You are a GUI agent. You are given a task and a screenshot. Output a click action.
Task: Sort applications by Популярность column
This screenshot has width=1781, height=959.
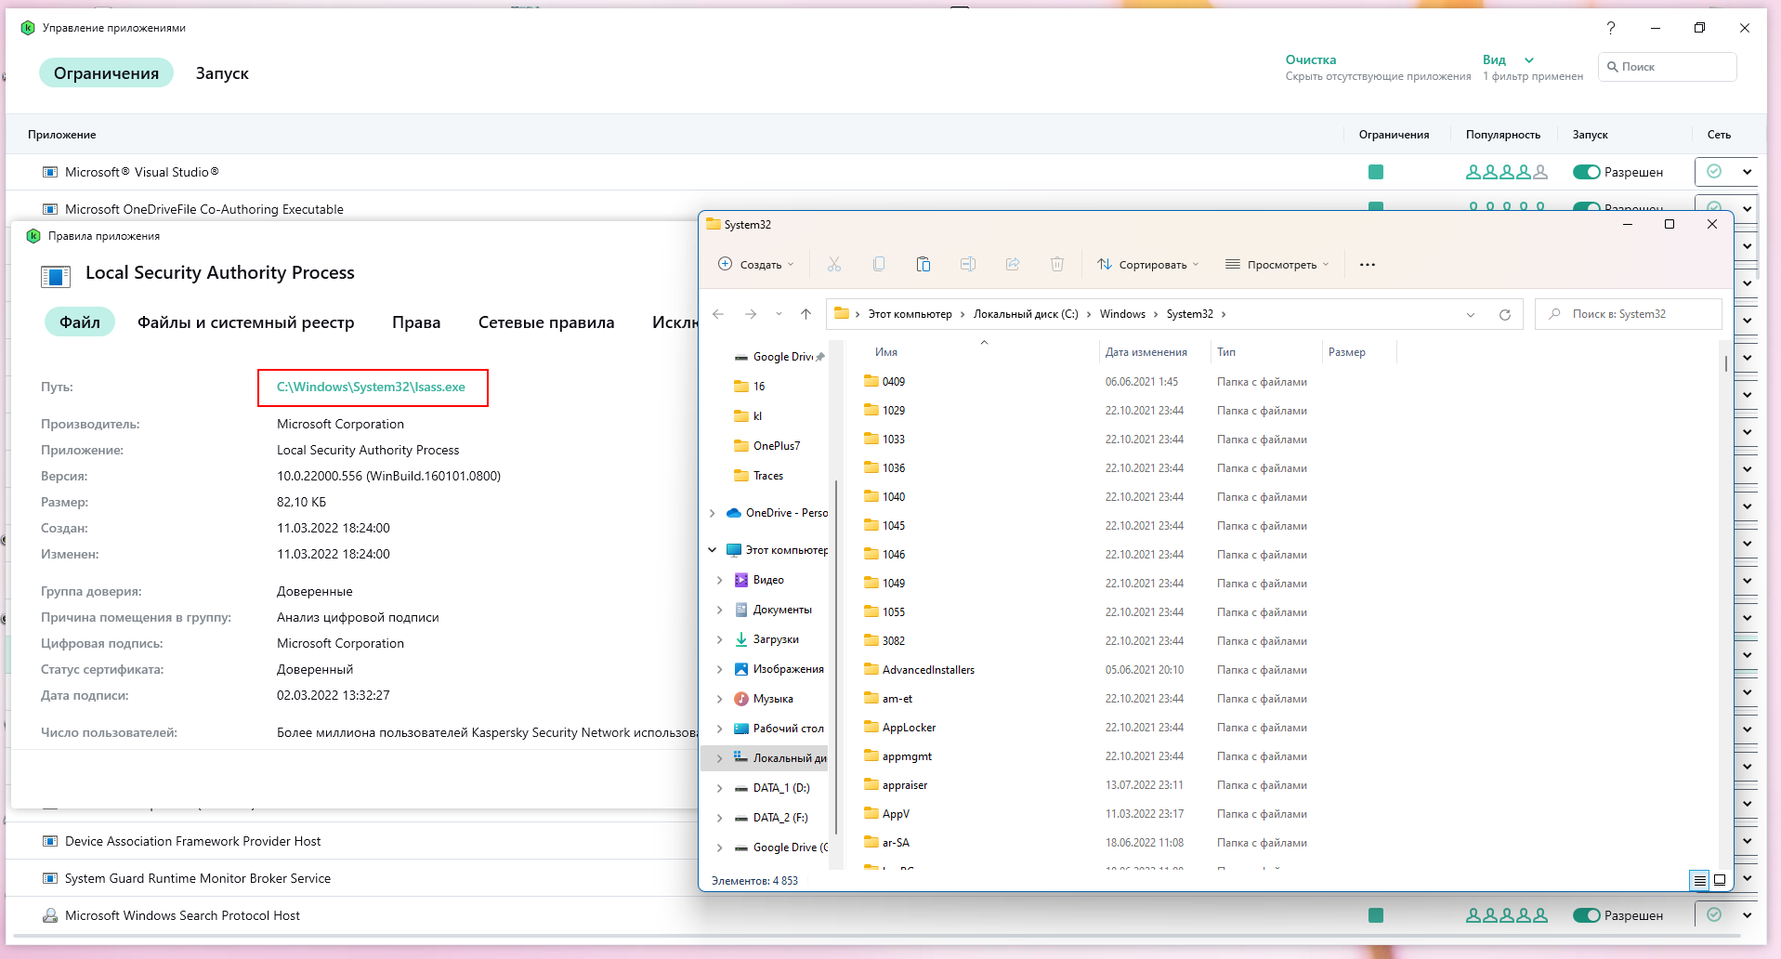pos(1503,135)
